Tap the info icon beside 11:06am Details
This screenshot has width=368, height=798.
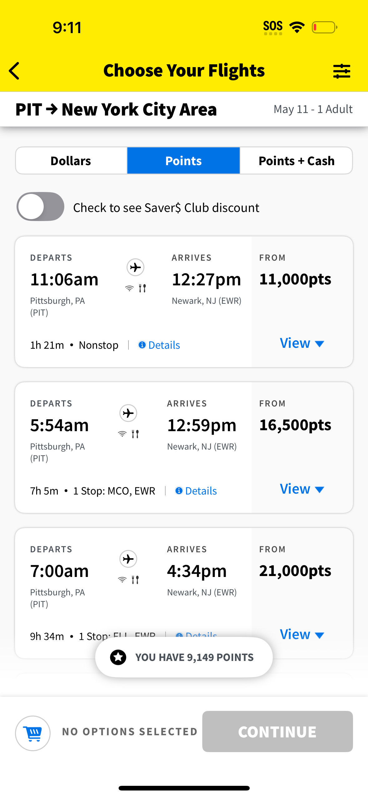(142, 345)
